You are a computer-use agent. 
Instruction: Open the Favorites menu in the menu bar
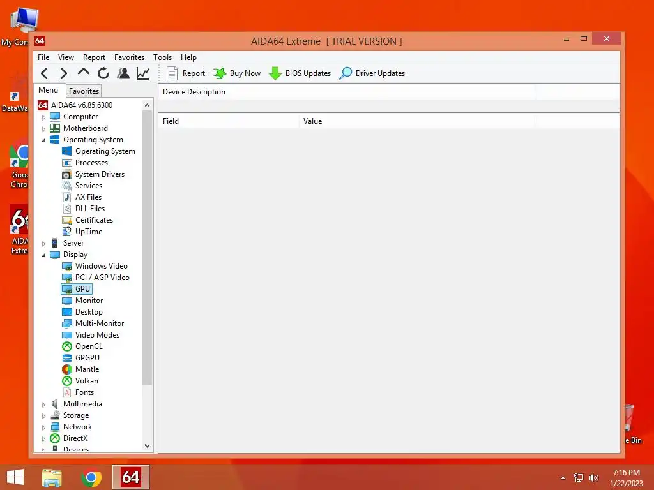[129, 57]
